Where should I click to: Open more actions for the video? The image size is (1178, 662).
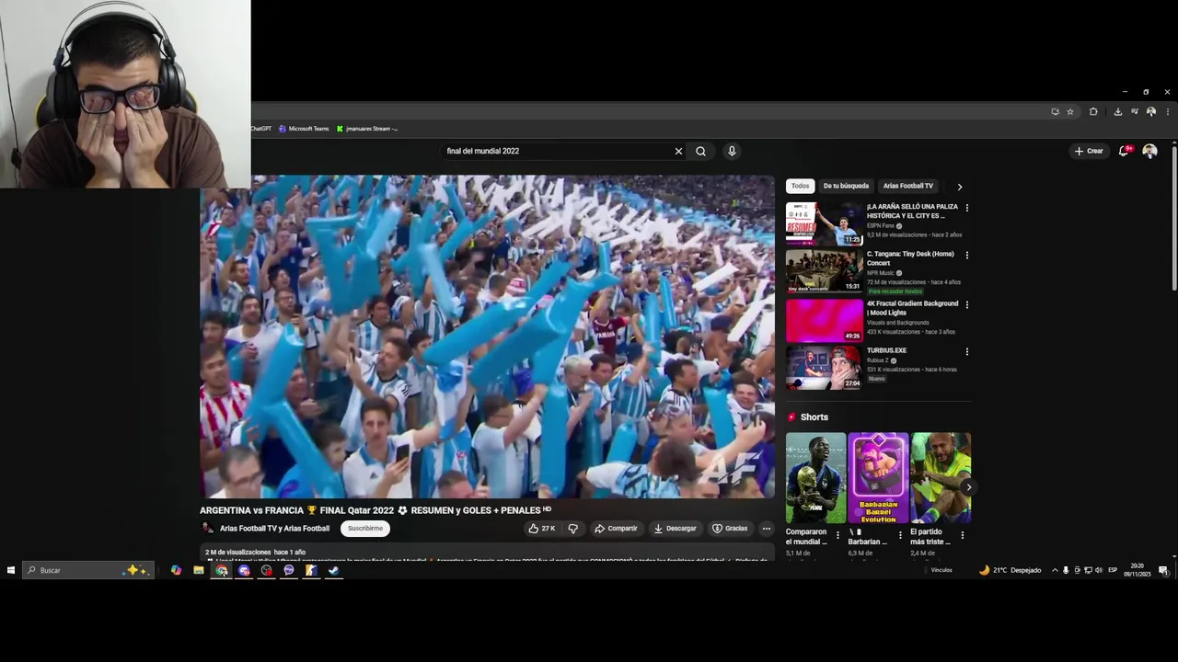pyautogui.click(x=766, y=529)
